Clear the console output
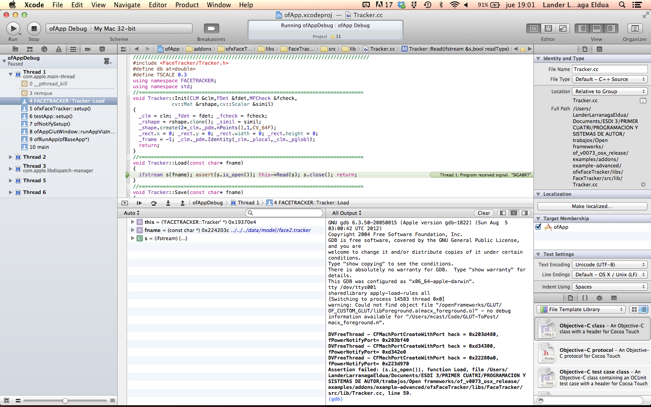This screenshot has width=651, height=407. 484,213
